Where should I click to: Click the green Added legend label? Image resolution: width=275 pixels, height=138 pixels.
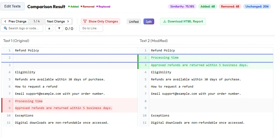point(73,7)
